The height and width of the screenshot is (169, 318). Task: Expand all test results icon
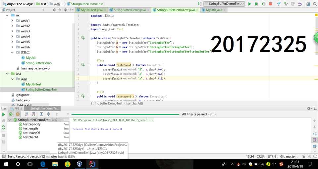41,114
